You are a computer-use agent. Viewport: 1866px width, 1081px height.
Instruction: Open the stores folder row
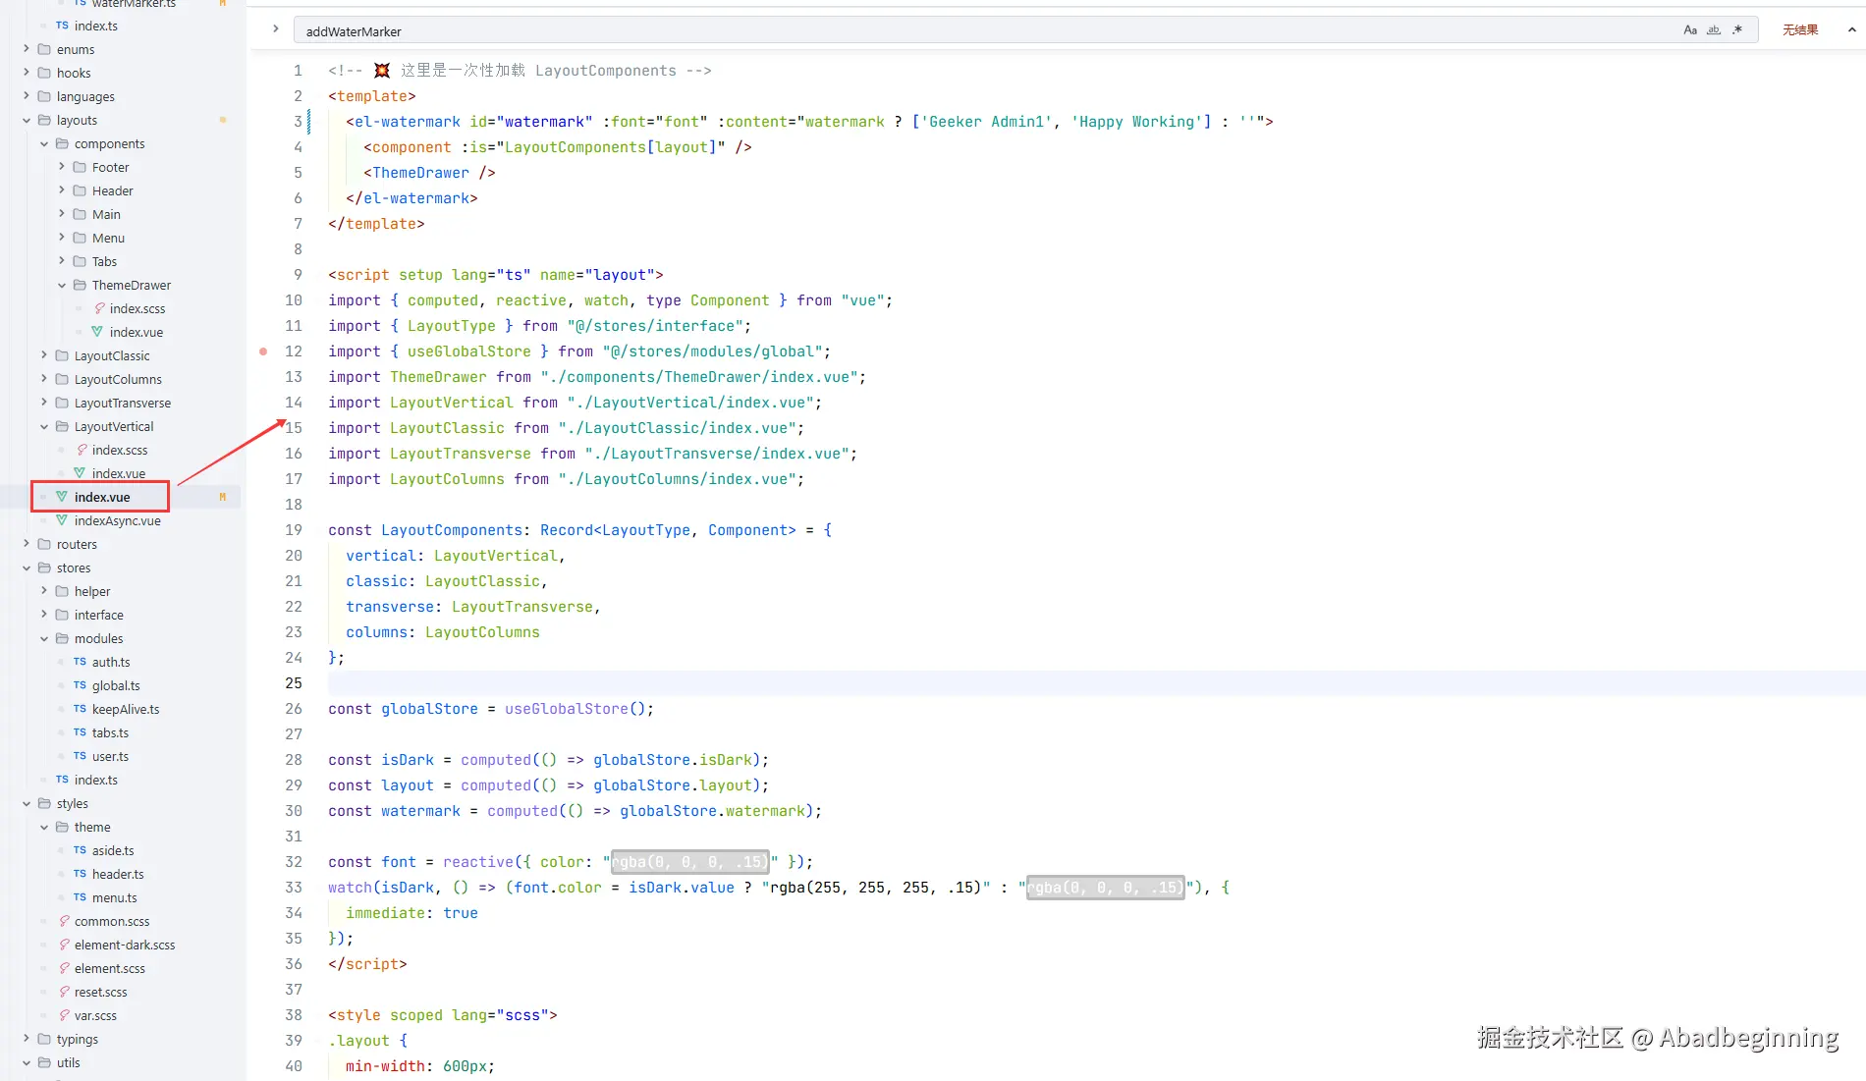pyautogui.click(x=121, y=568)
